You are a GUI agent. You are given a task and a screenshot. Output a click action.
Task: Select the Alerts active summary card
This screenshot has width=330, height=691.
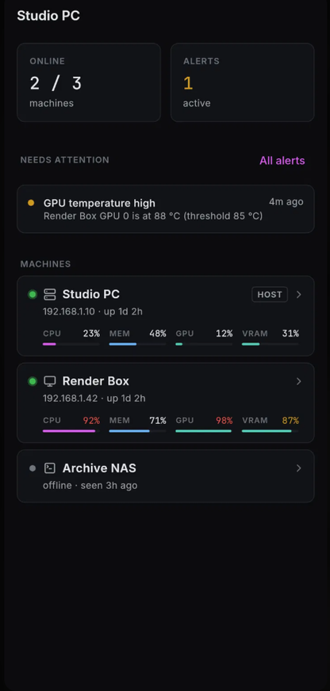[242, 82]
